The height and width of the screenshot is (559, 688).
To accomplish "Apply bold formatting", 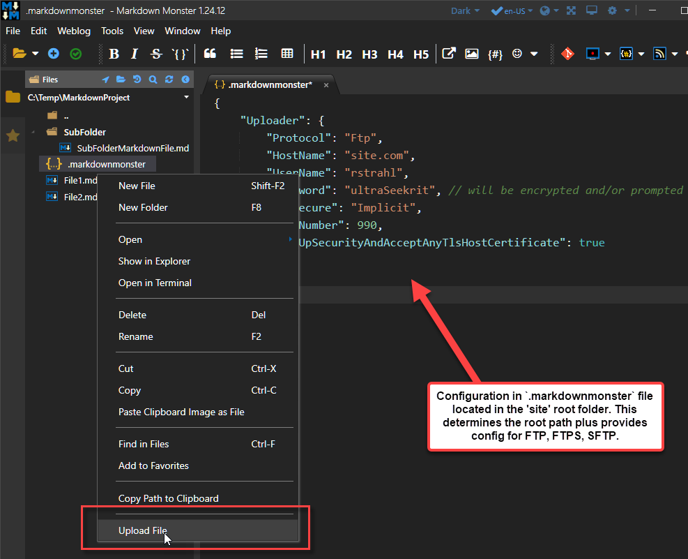I will [114, 54].
